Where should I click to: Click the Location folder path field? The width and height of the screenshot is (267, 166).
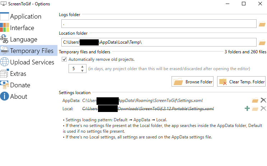click(x=159, y=42)
